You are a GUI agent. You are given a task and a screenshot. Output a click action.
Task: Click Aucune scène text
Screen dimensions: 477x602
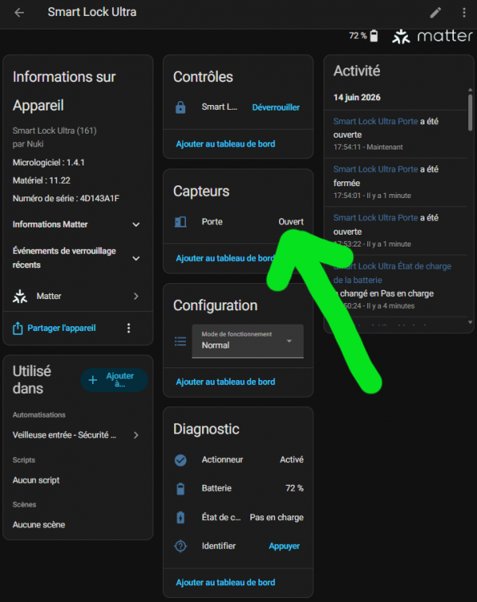pyautogui.click(x=39, y=525)
